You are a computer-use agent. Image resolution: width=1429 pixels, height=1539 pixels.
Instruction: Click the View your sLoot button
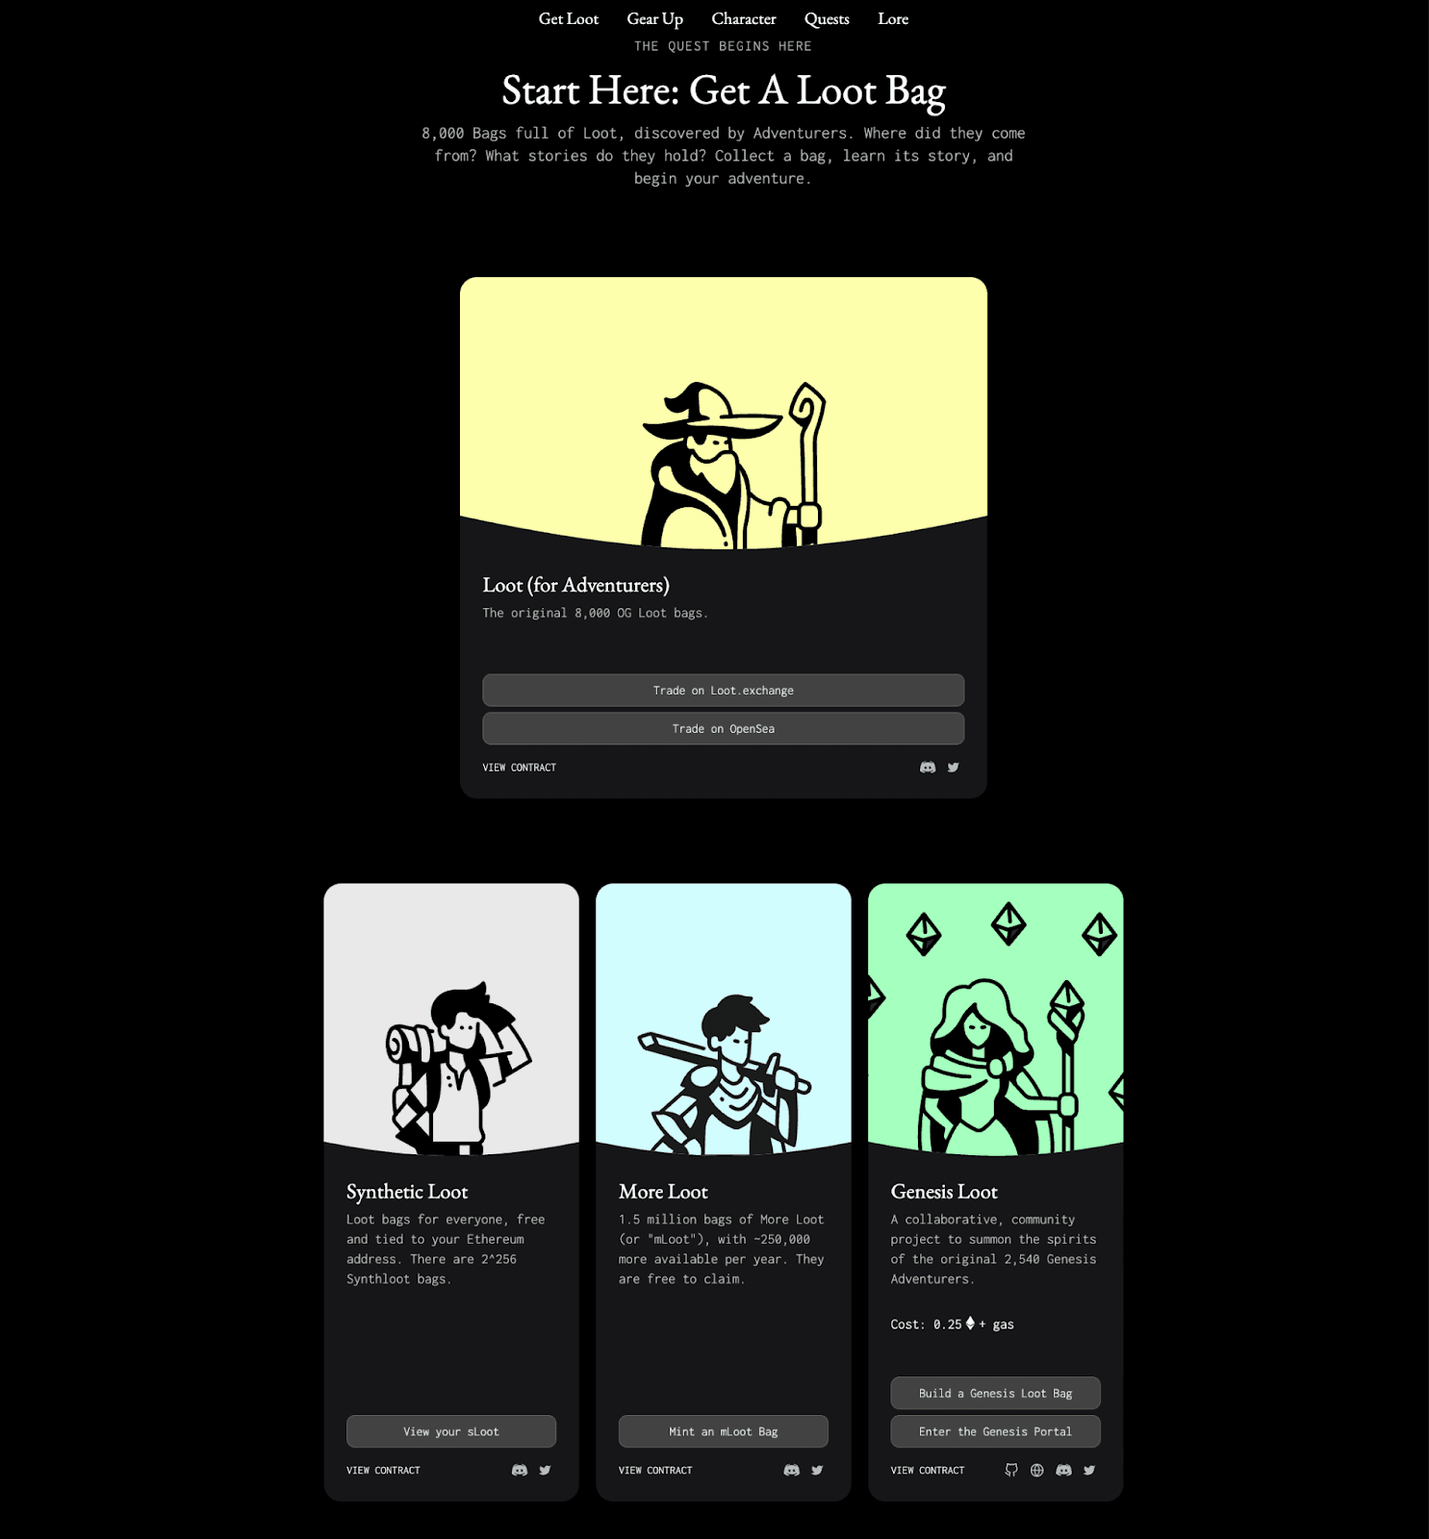[x=451, y=1431]
